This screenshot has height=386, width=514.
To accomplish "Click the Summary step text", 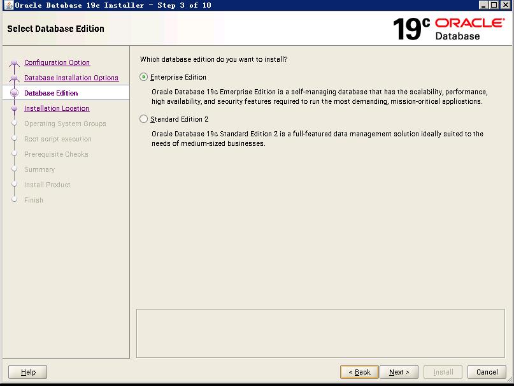I will coord(39,169).
